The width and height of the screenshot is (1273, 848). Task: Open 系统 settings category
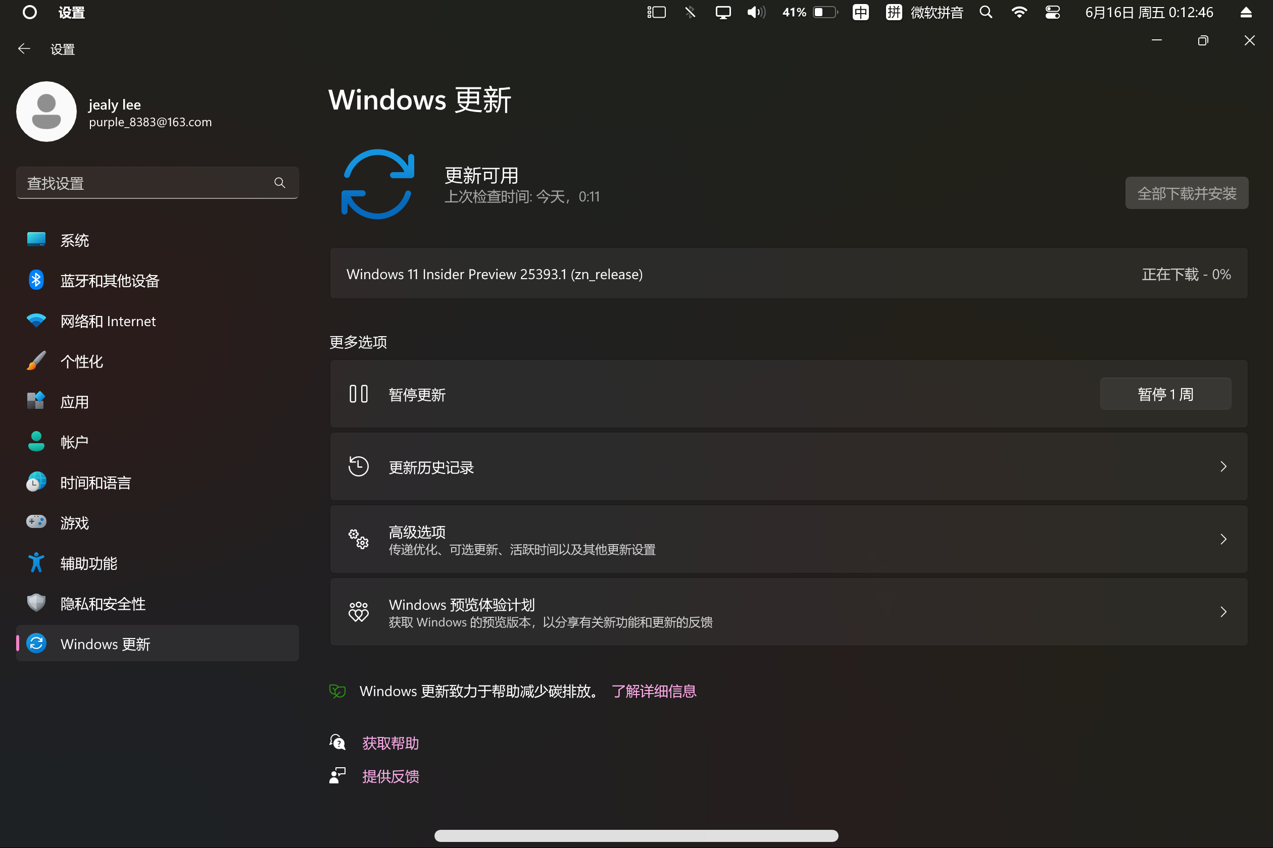158,240
